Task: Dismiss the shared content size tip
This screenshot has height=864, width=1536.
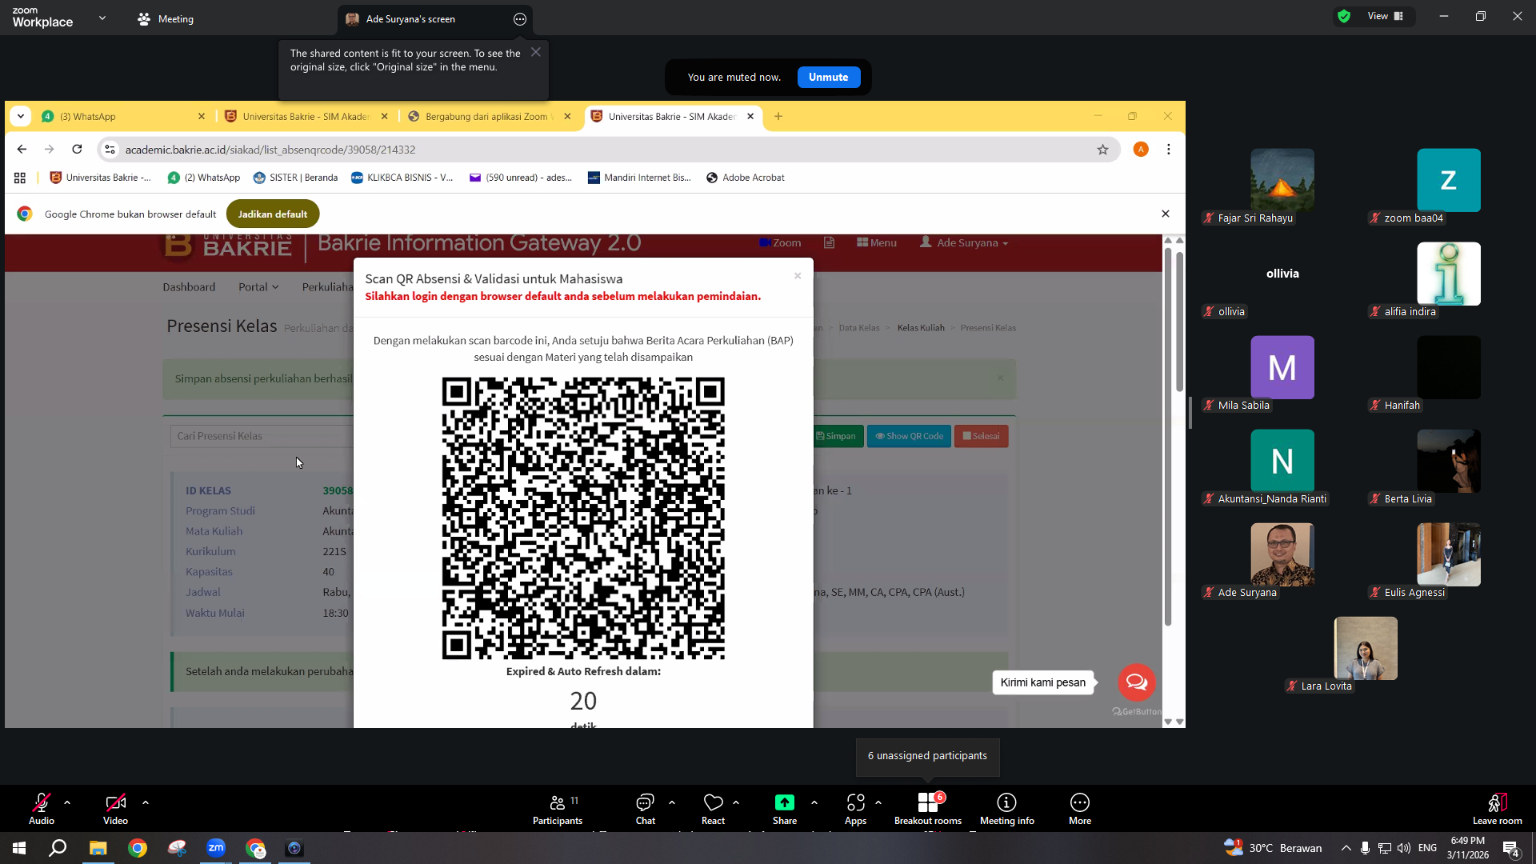Action: pyautogui.click(x=536, y=52)
